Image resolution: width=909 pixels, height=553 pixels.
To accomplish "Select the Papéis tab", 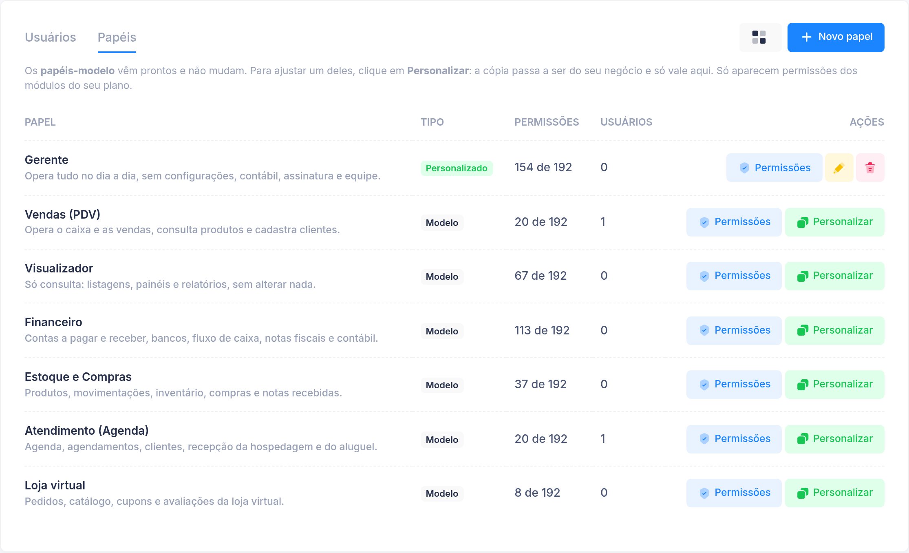I will click(x=117, y=37).
